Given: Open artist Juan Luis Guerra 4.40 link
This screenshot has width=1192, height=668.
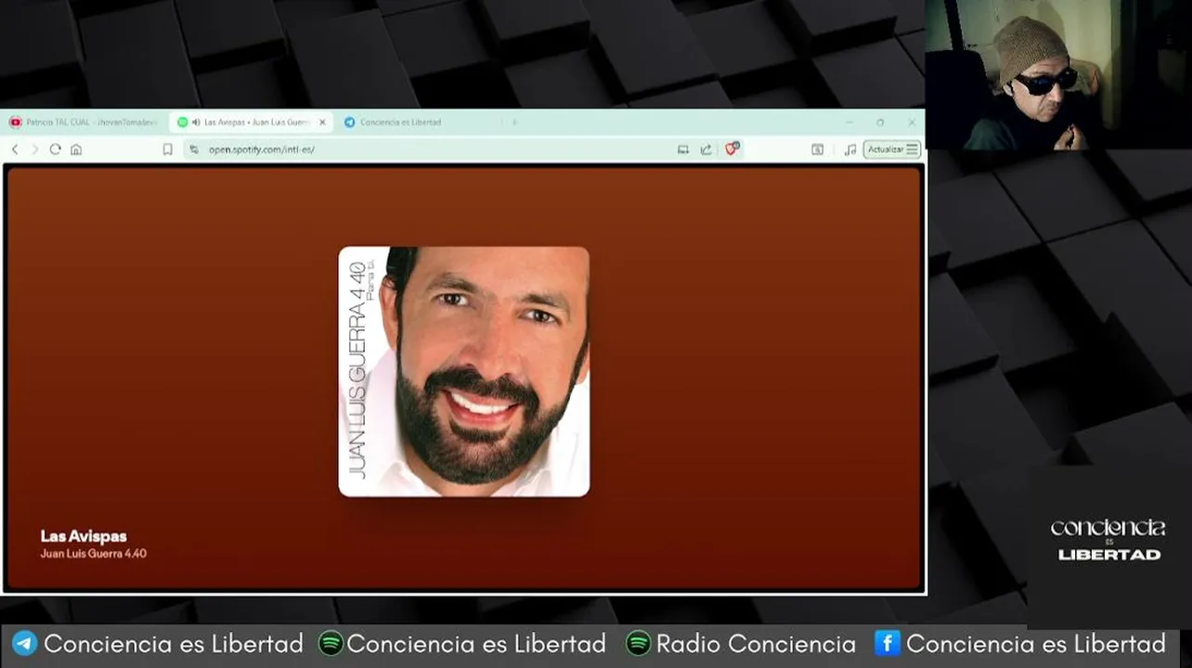Looking at the screenshot, I should pyautogui.click(x=94, y=554).
